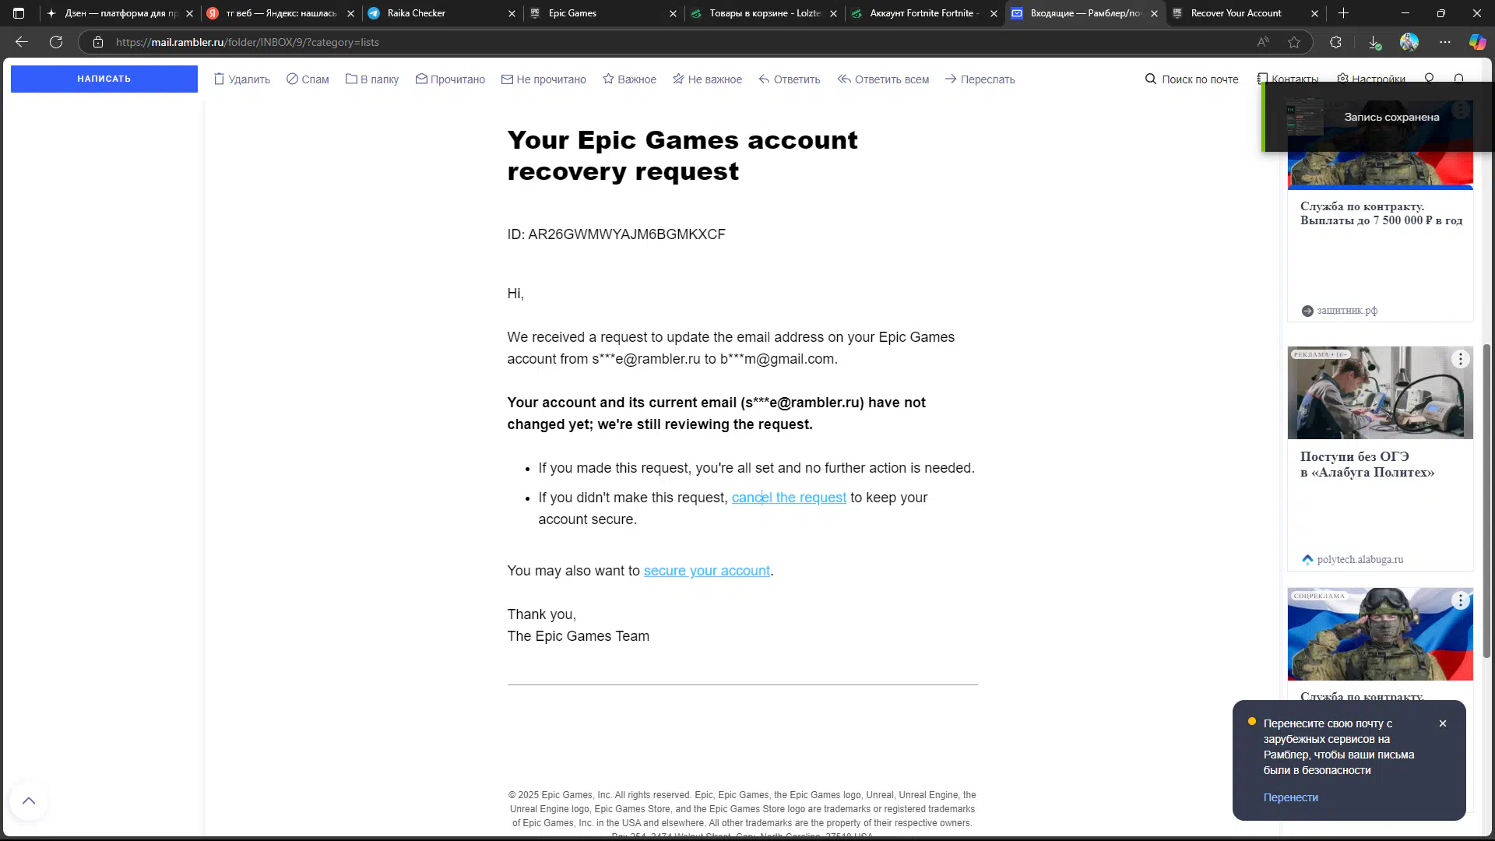The image size is (1495, 841).
Task: Click the scroll-to-top arrow button
Action: (x=29, y=801)
